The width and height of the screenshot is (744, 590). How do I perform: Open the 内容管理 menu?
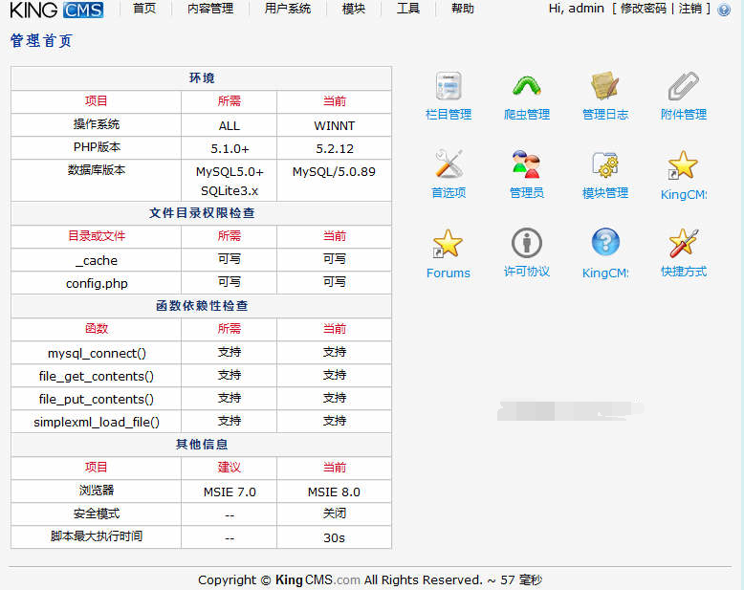coord(210,9)
